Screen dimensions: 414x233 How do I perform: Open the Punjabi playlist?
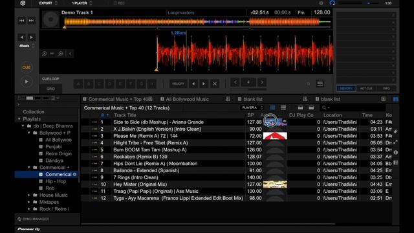point(53,147)
